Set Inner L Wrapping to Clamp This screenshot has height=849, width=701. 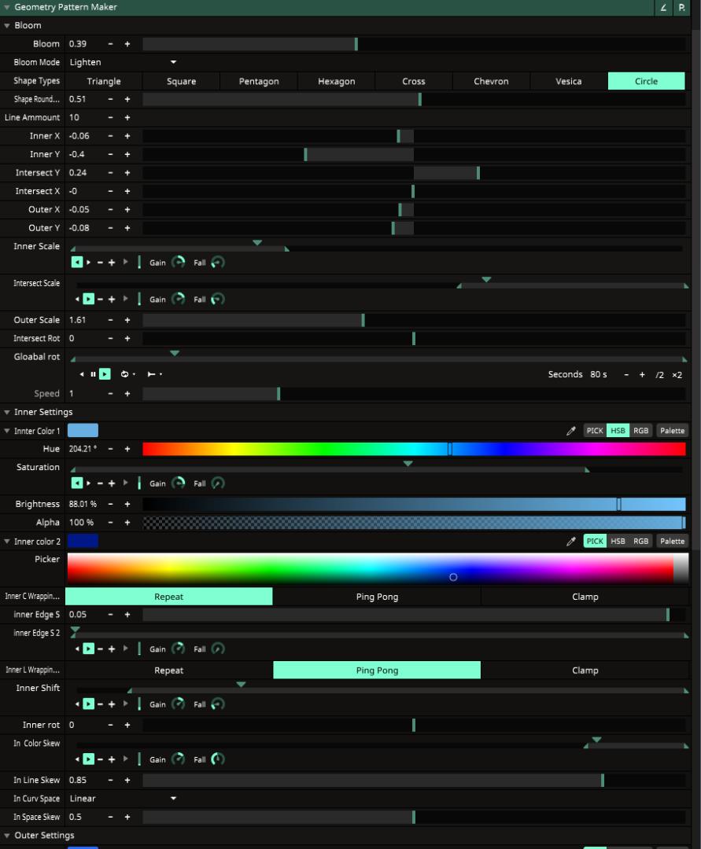tap(585, 671)
